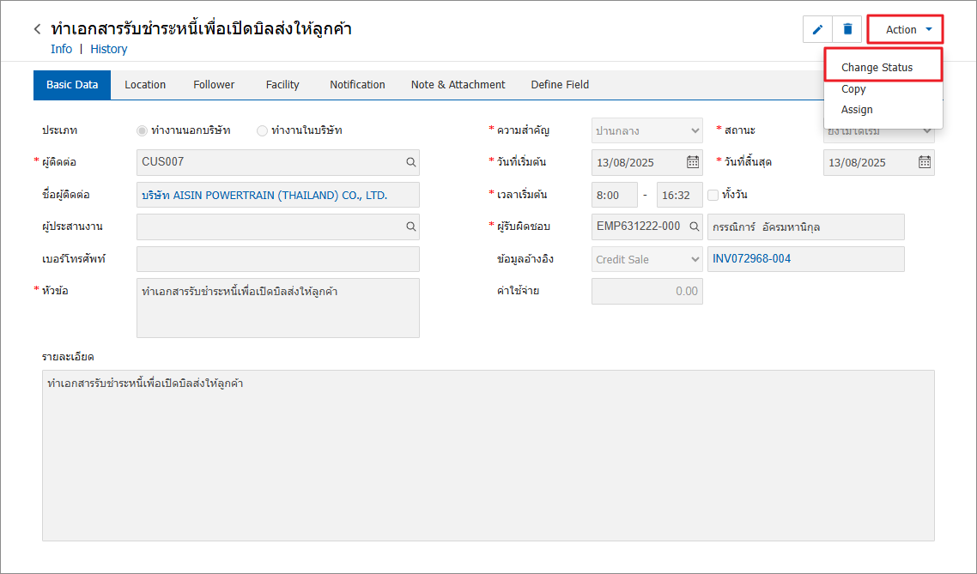Click the pencil edit icon

coord(817,29)
